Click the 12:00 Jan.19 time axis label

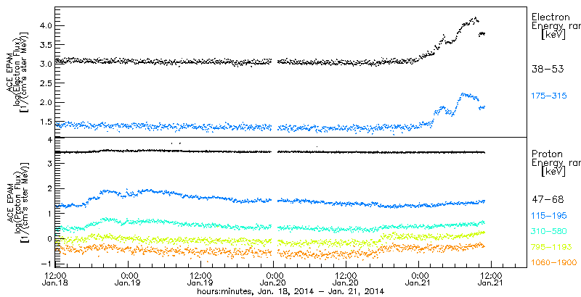click(201, 279)
